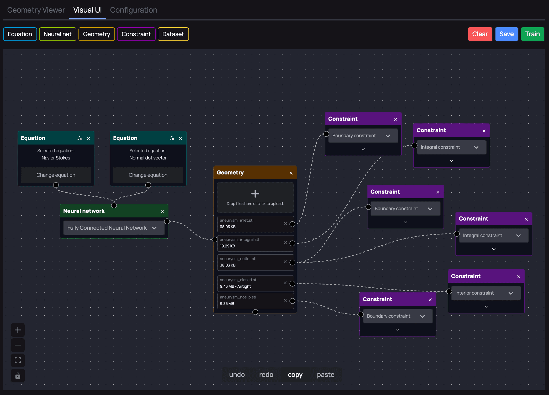Screen dimensions: 549x395
Task: Click the upload plus icon in Geometry node
Action: click(255, 194)
